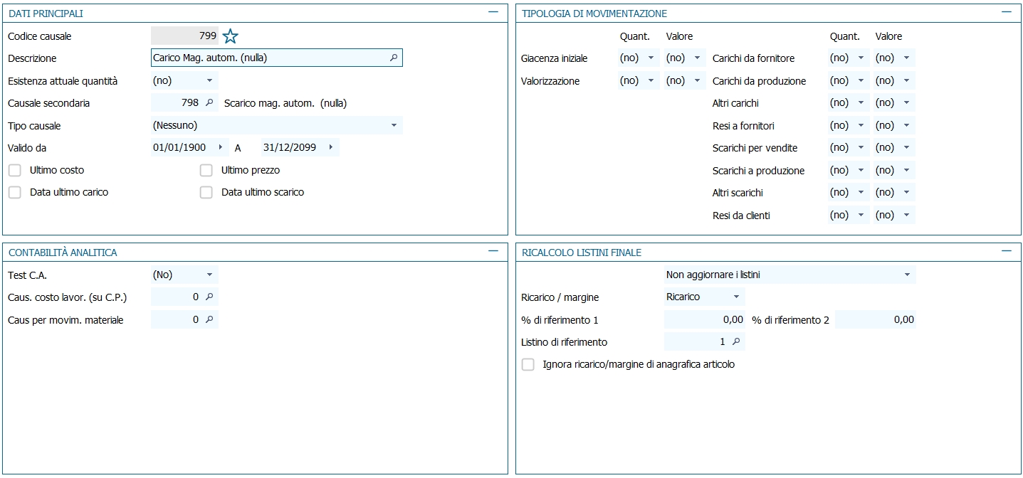The height and width of the screenshot is (478, 1023).
Task: Click the % di riferimento 2 field
Action: point(876,320)
